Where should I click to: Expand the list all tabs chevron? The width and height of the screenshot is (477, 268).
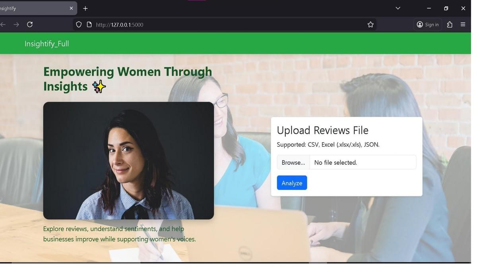pos(397,8)
